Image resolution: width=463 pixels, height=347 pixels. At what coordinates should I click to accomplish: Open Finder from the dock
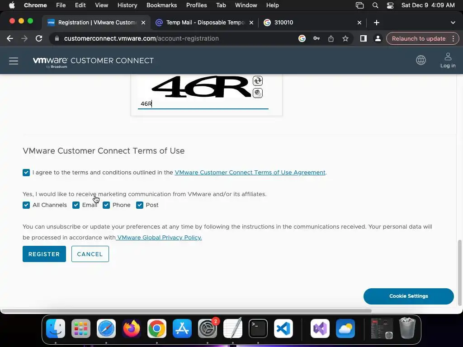tap(56, 328)
